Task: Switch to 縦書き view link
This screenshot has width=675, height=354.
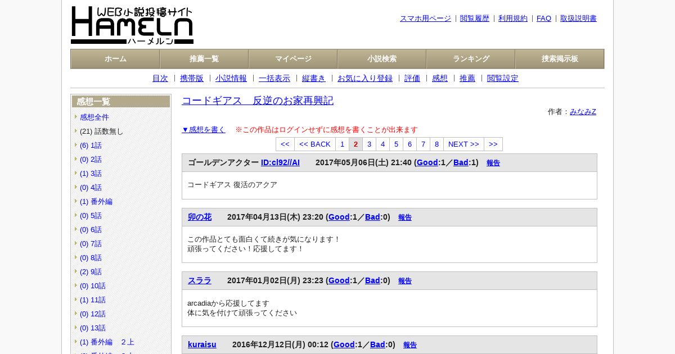Action: point(314,79)
